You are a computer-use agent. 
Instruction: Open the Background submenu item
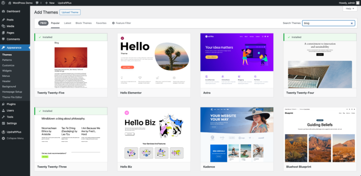coord(9,87)
